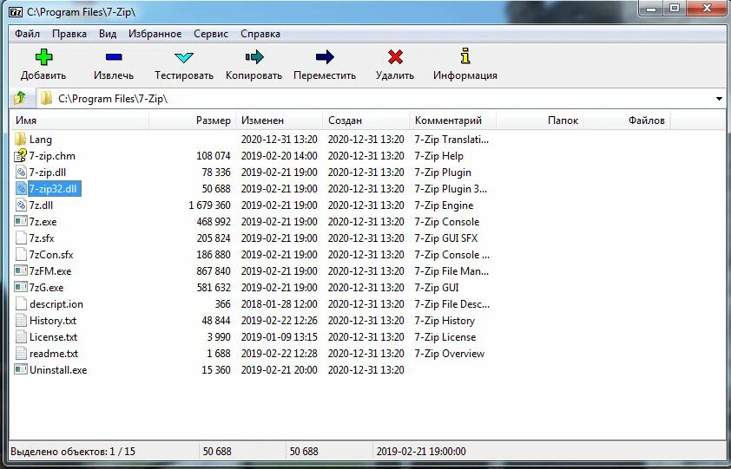731x469 pixels.
Task: Click the 7-zip.chm help file icon
Action: click(x=21, y=155)
